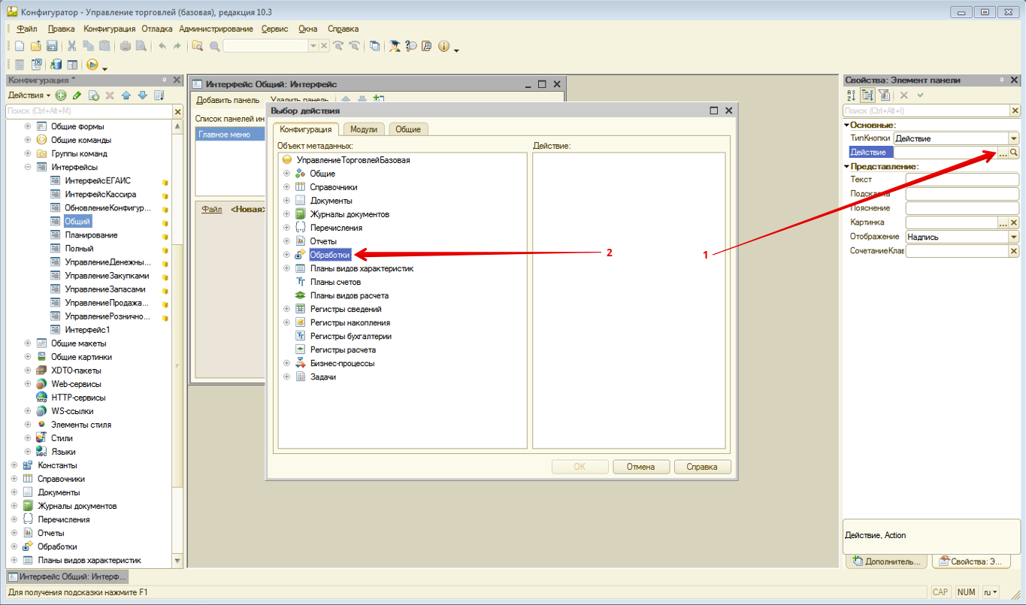Switch to the Модули tab
The image size is (1026, 605).
point(364,129)
